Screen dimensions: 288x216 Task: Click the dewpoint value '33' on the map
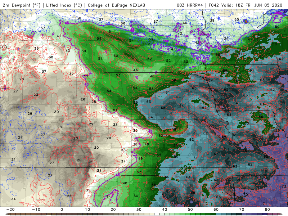click(x=115, y=125)
